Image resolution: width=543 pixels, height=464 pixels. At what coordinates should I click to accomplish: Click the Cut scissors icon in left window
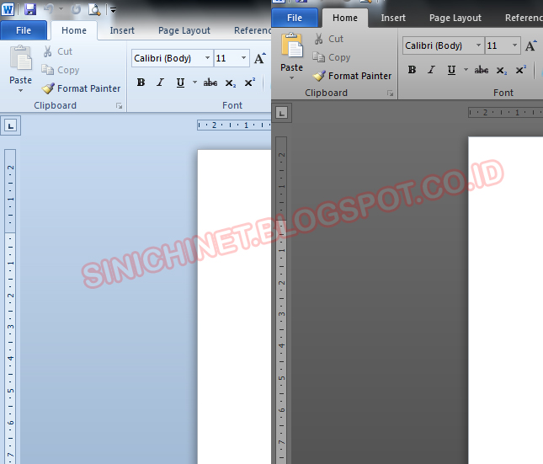[x=48, y=51]
